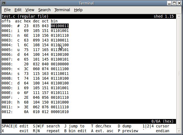Click the vertical scrollbar thumb grip
Screen dimensions: 183x135
point(179,74)
